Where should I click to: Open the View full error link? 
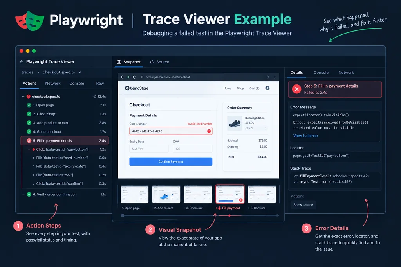[x=305, y=136]
